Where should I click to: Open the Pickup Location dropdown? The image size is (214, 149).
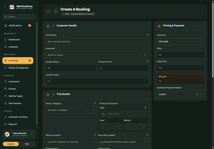click(x=71, y=142)
